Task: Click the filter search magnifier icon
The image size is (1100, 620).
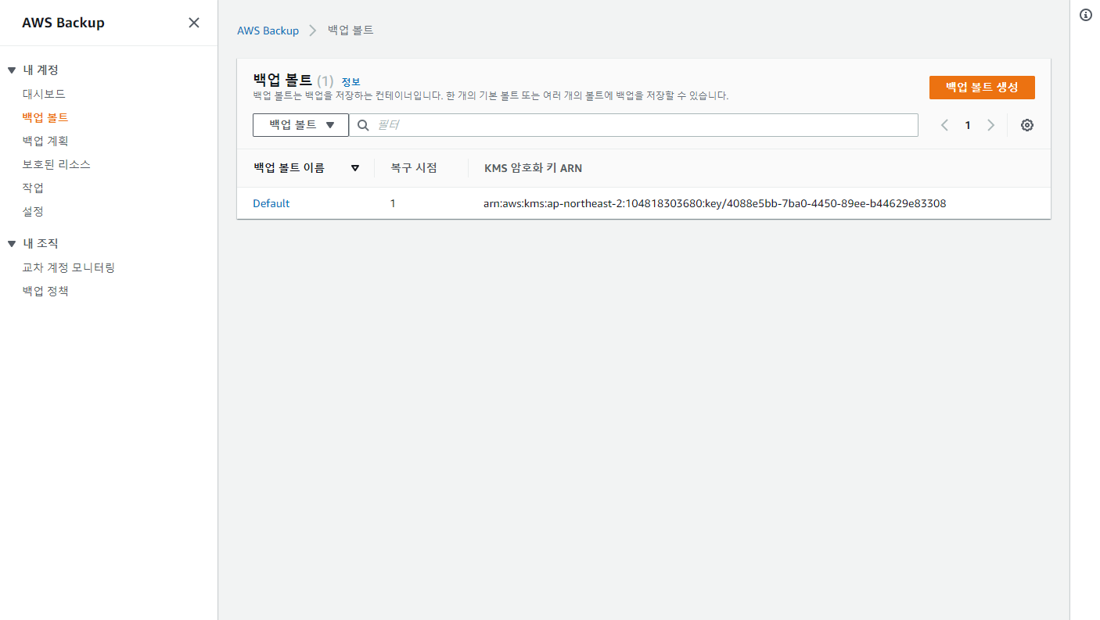Action: click(363, 125)
